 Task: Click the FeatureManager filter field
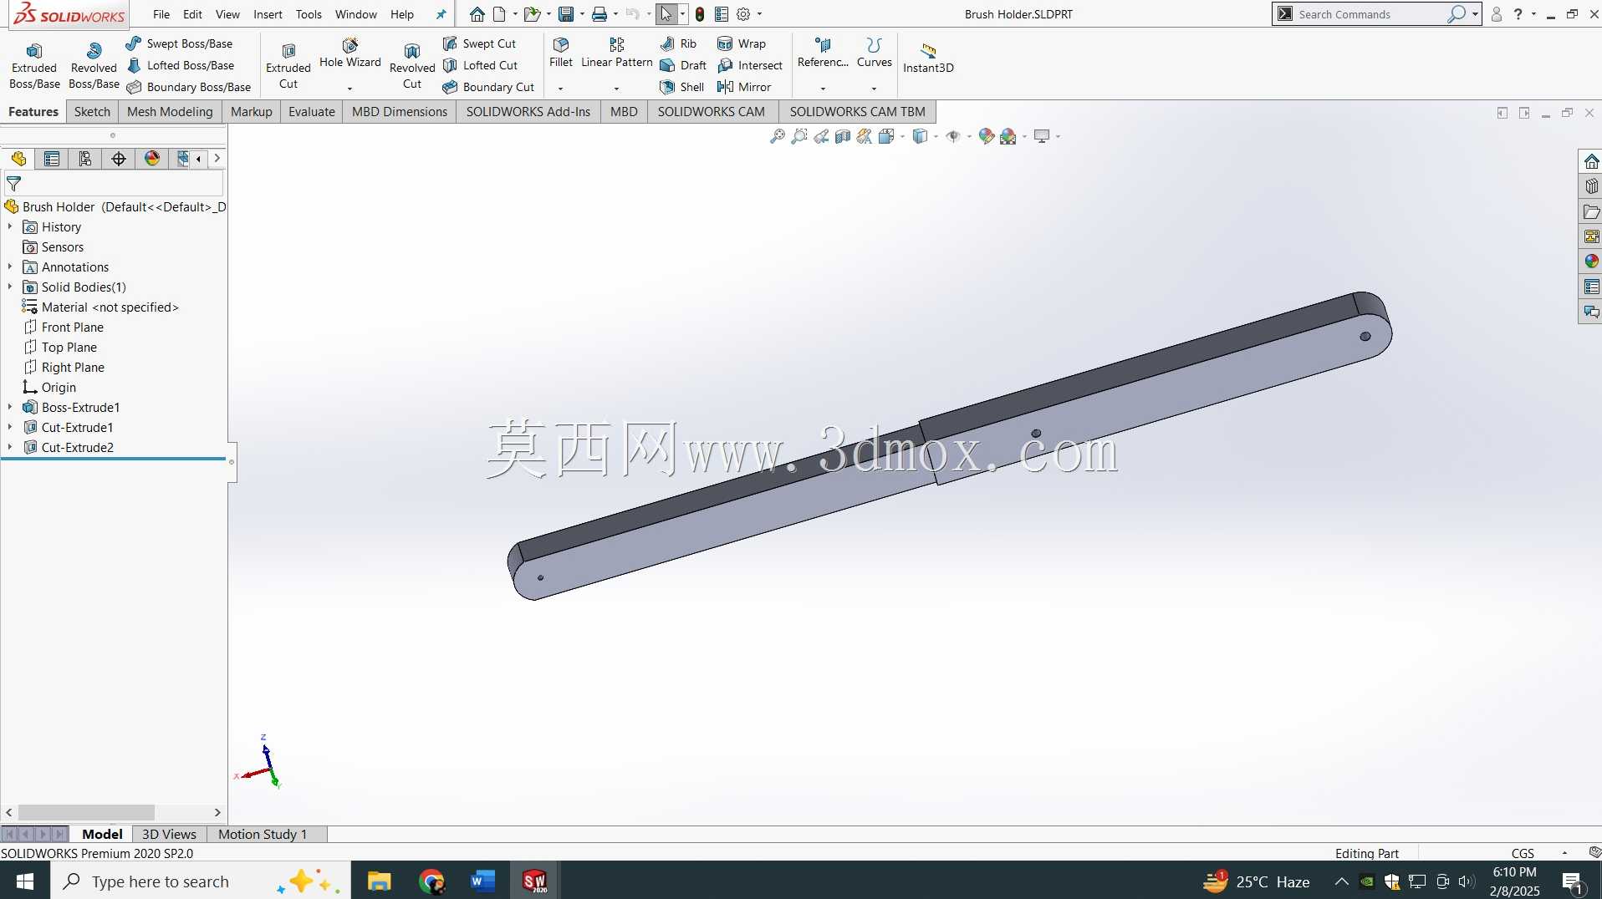click(114, 183)
